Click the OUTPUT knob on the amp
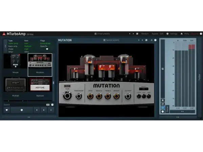The height and width of the screenshot is (152, 203). tap(128, 96)
